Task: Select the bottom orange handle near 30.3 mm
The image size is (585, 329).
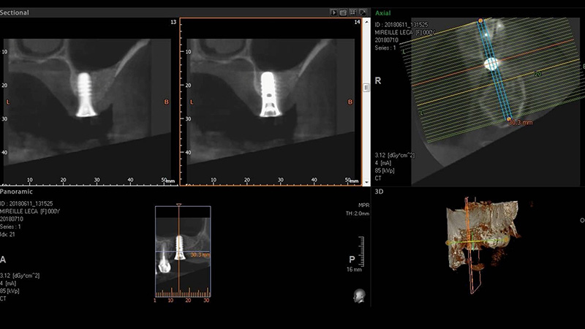Action: click(x=509, y=118)
